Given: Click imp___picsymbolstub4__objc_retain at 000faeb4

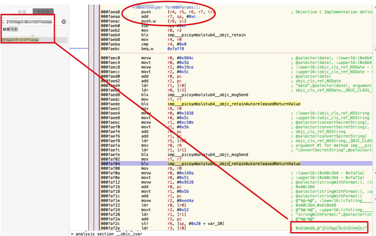Looking at the screenshot, I should [x=206, y=35].
